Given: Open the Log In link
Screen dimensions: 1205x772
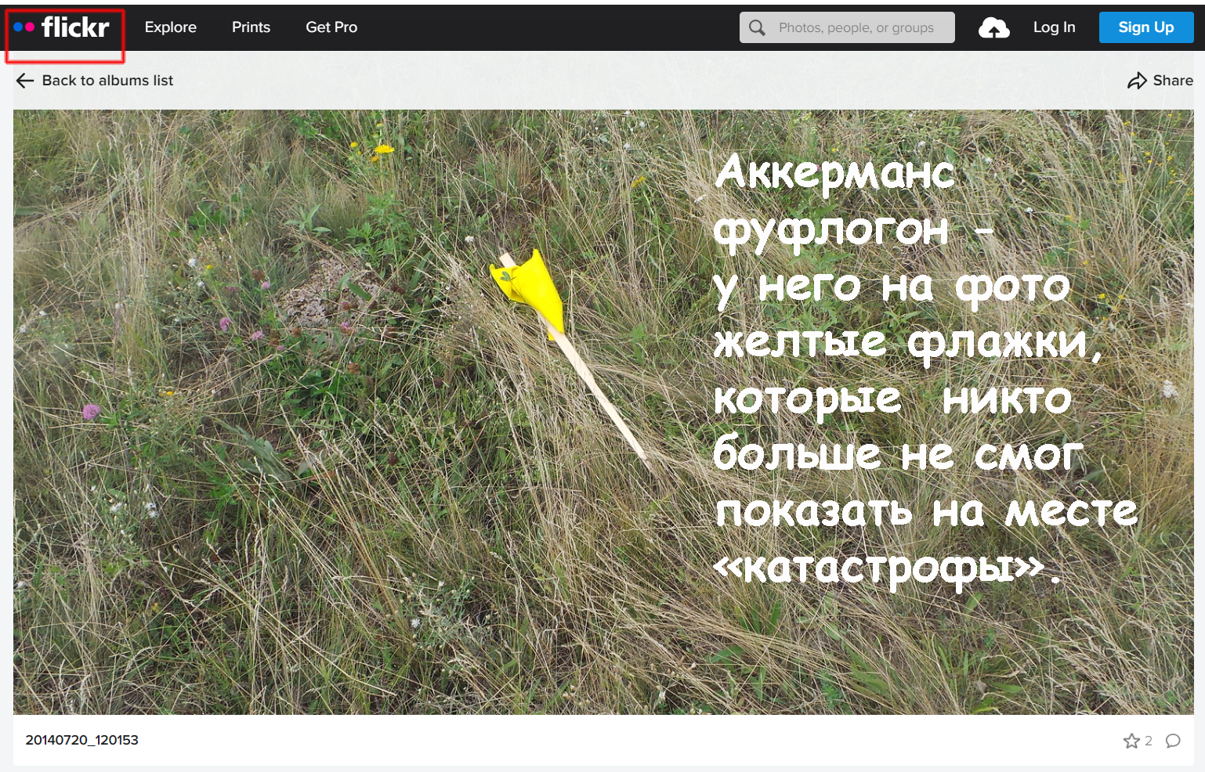Looking at the screenshot, I should [1054, 27].
